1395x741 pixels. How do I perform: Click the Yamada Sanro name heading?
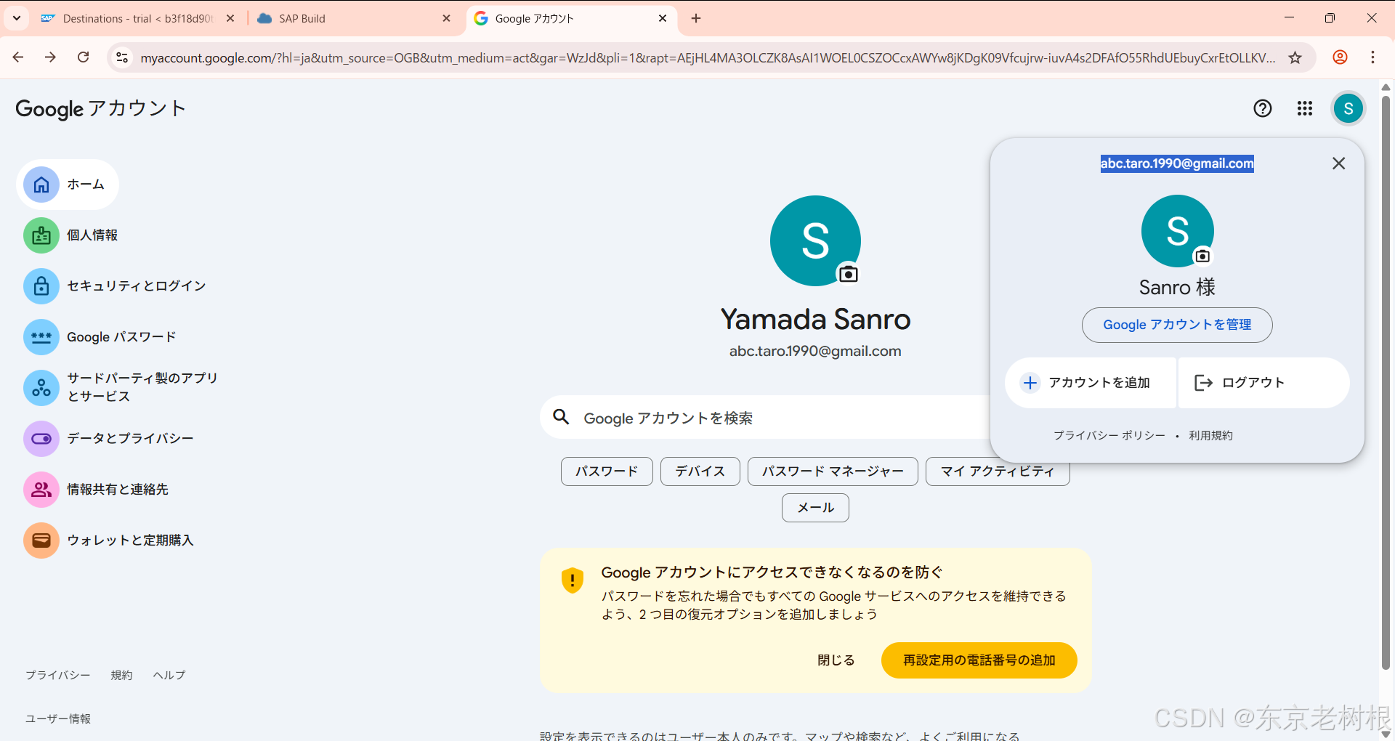pos(815,320)
